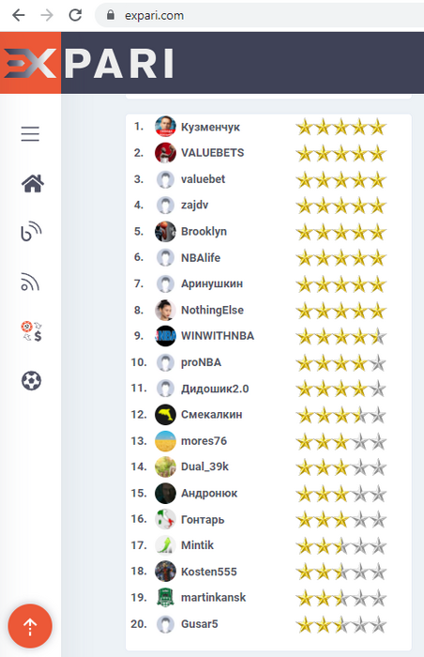This screenshot has height=657, width=424.
Task: Open the casino chip and dollar icon
Action: pyautogui.click(x=31, y=331)
